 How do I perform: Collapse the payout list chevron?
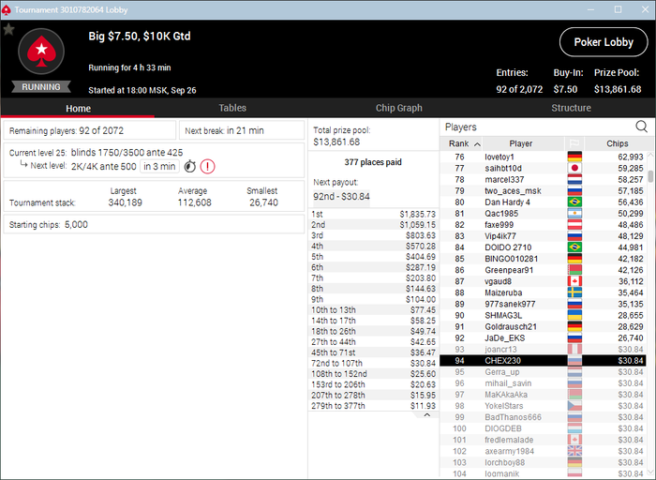pyautogui.click(x=426, y=414)
